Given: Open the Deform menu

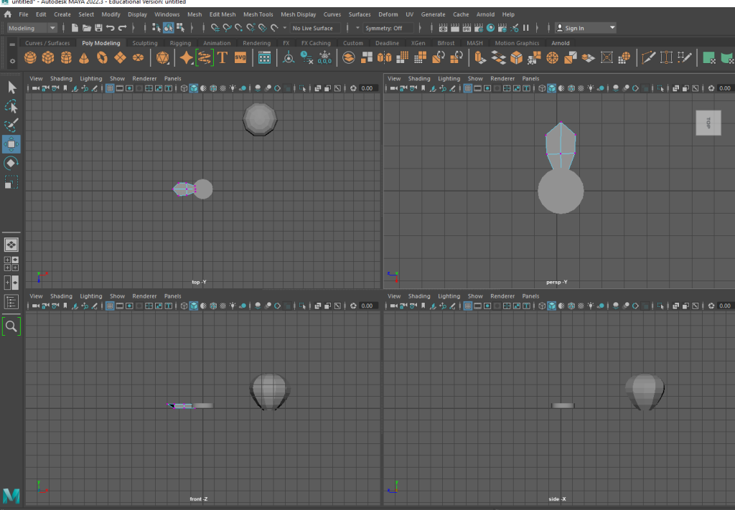Looking at the screenshot, I should [x=388, y=14].
